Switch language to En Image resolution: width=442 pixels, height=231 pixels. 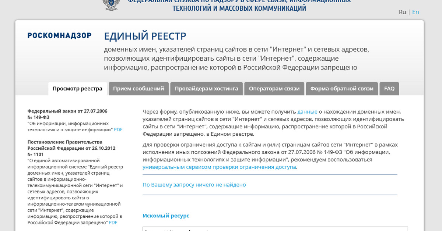click(x=415, y=12)
